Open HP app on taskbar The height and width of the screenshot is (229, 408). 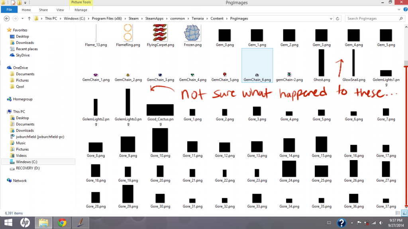coord(25,223)
